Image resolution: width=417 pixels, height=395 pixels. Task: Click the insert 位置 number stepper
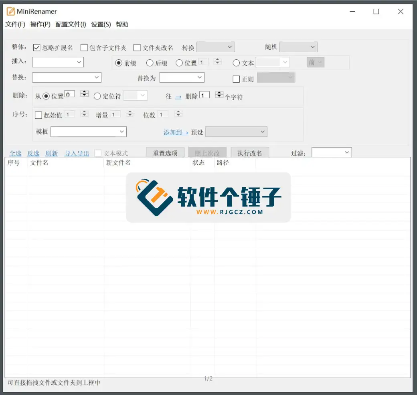[217, 61]
